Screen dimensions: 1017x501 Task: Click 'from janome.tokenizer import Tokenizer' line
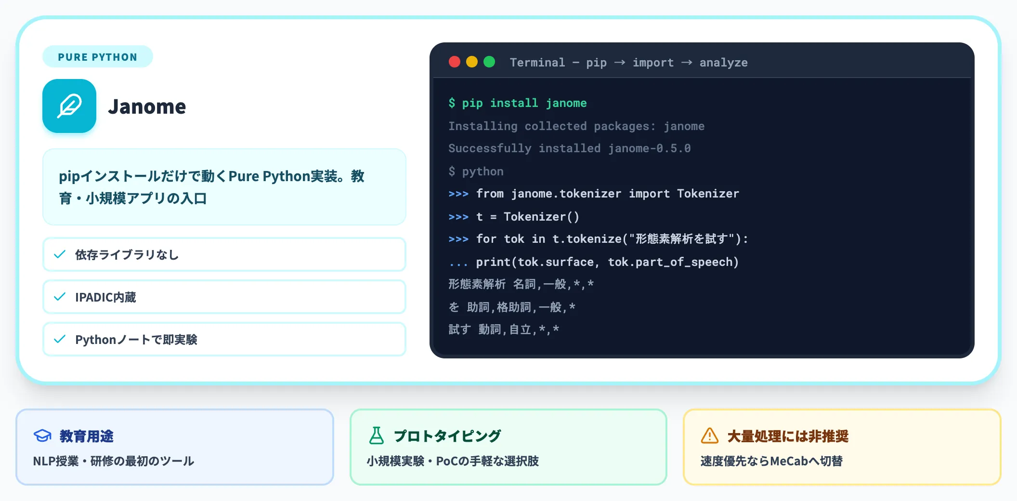pyautogui.click(x=594, y=194)
